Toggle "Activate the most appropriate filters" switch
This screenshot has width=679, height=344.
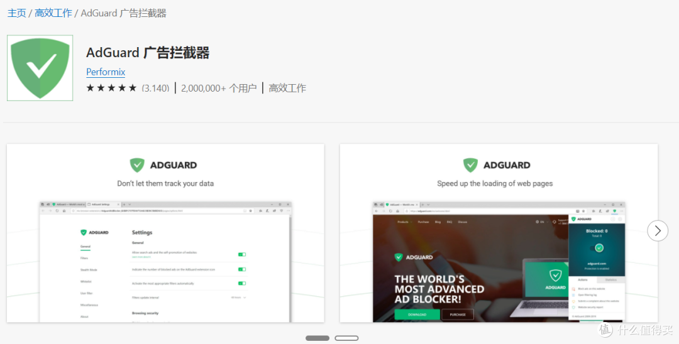click(x=241, y=283)
